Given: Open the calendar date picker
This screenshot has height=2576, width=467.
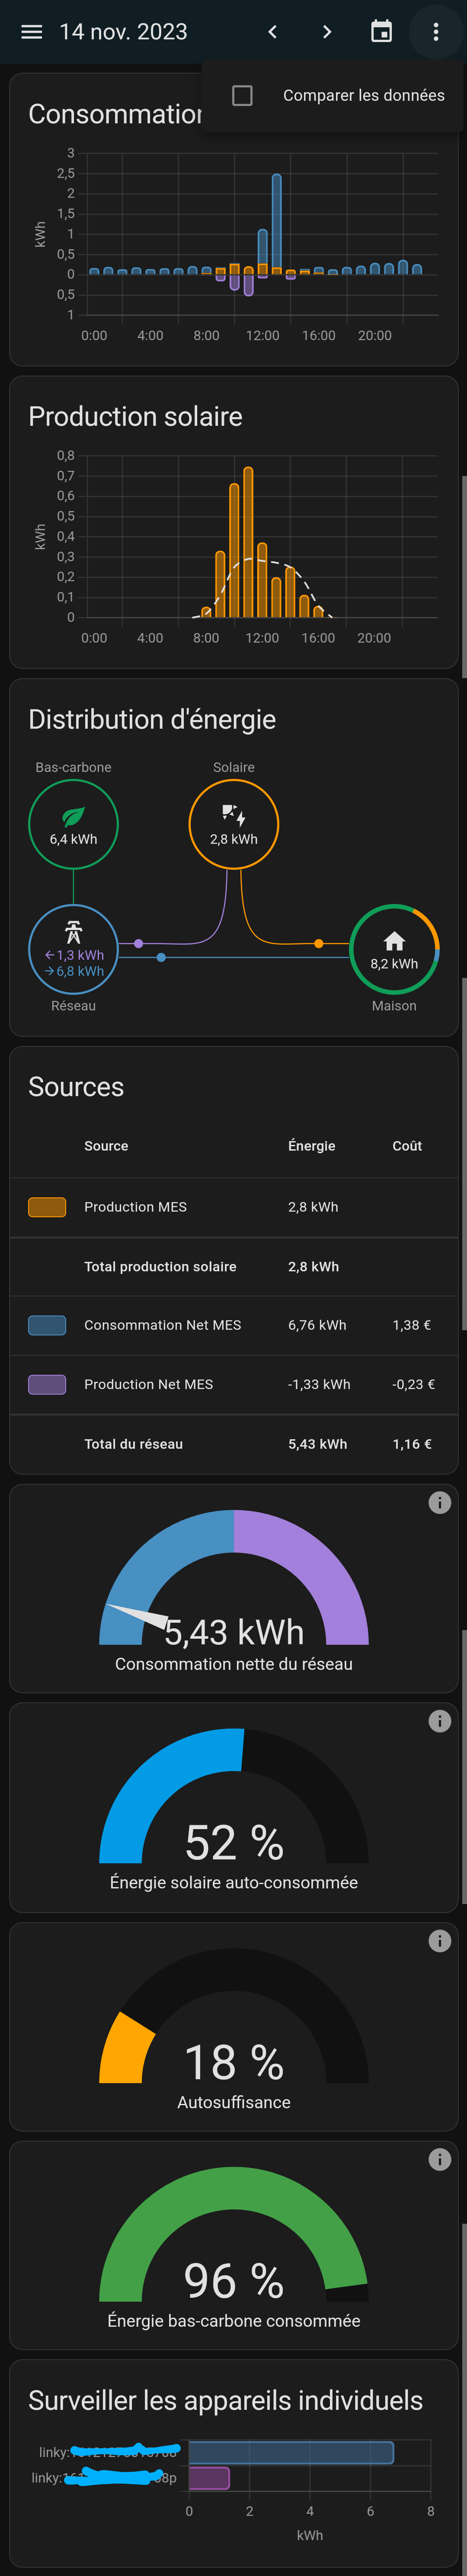Looking at the screenshot, I should 381,32.
